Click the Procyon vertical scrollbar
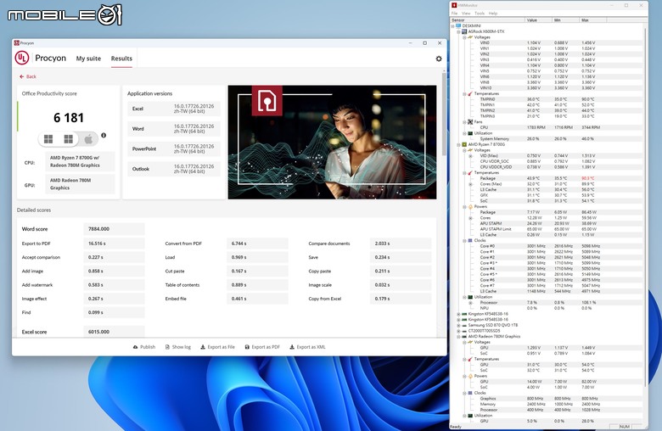Screen dimensions: 662x431 444,114
